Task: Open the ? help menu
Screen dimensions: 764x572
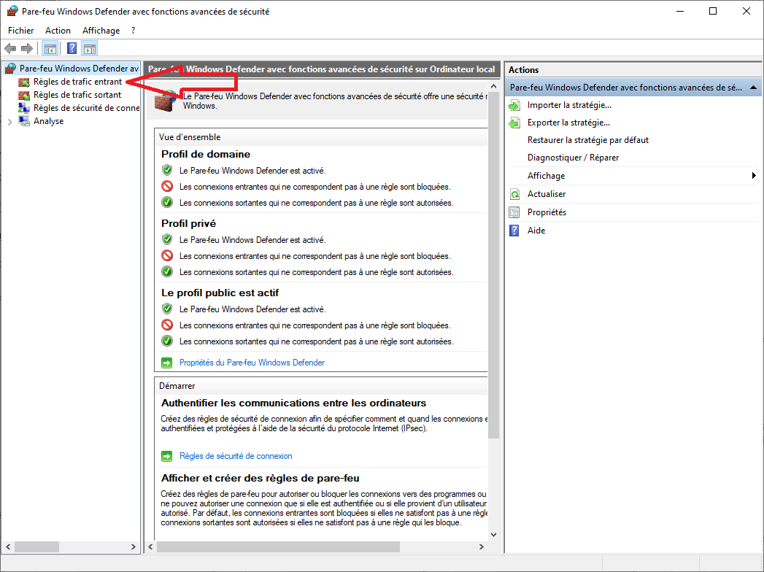Action: [133, 30]
